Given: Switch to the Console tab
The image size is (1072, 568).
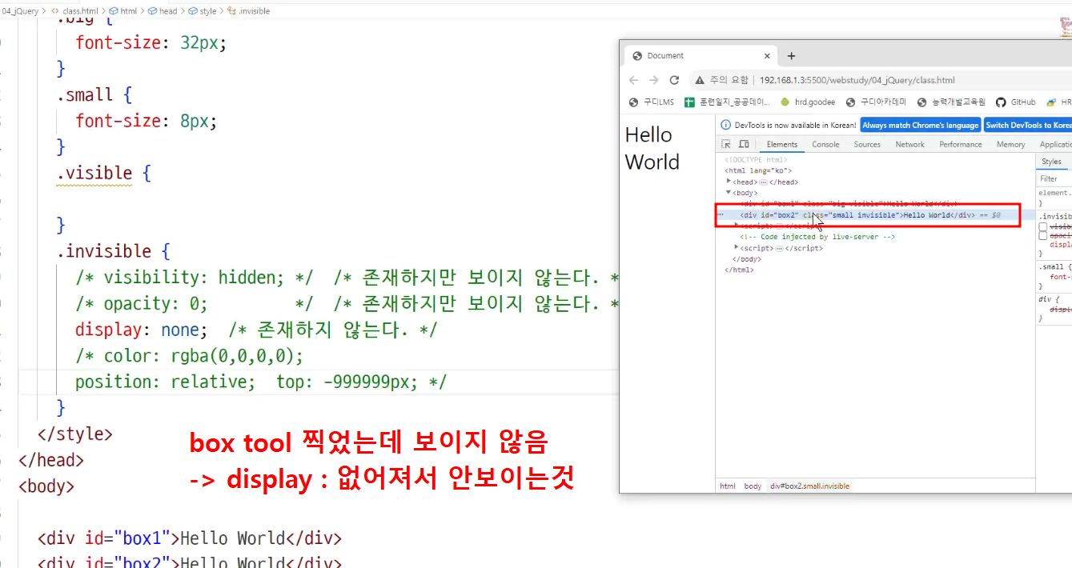Looking at the screenshot, I should point(825,145).
